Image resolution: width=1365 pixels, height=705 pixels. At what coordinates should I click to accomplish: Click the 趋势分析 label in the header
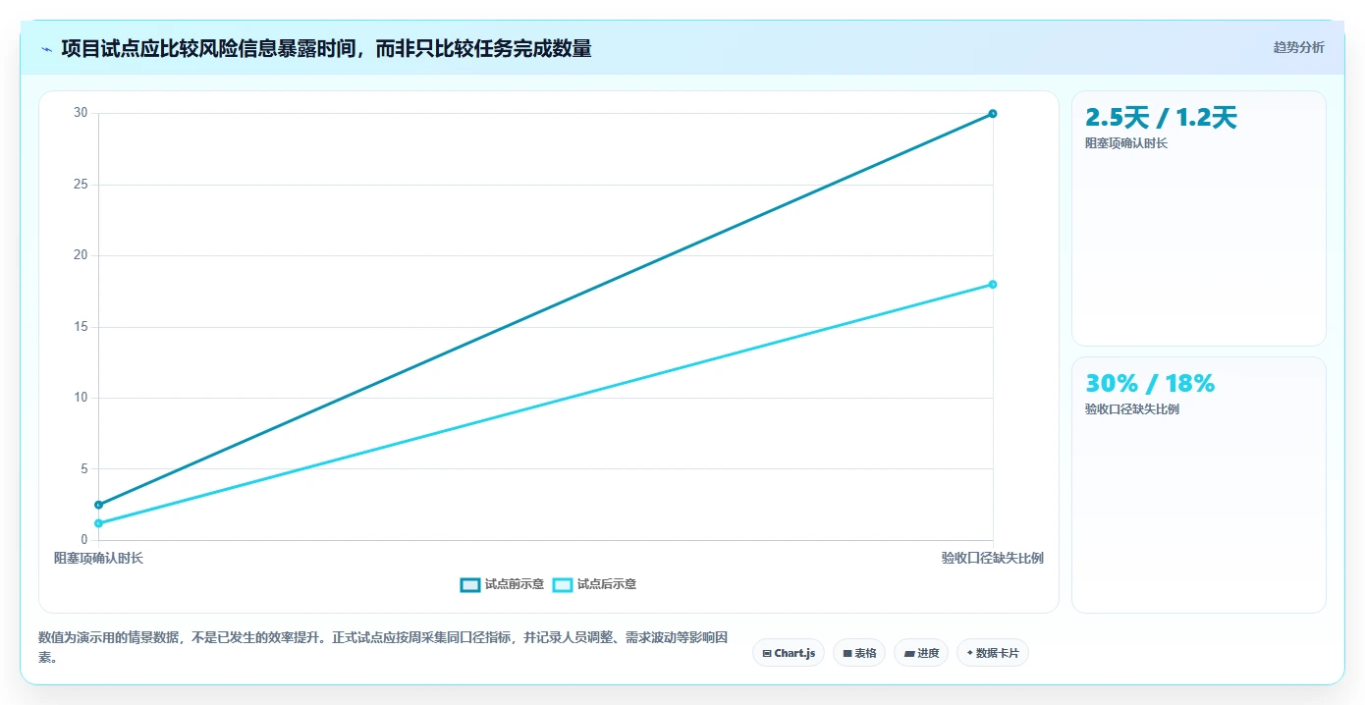point(1298,47)
